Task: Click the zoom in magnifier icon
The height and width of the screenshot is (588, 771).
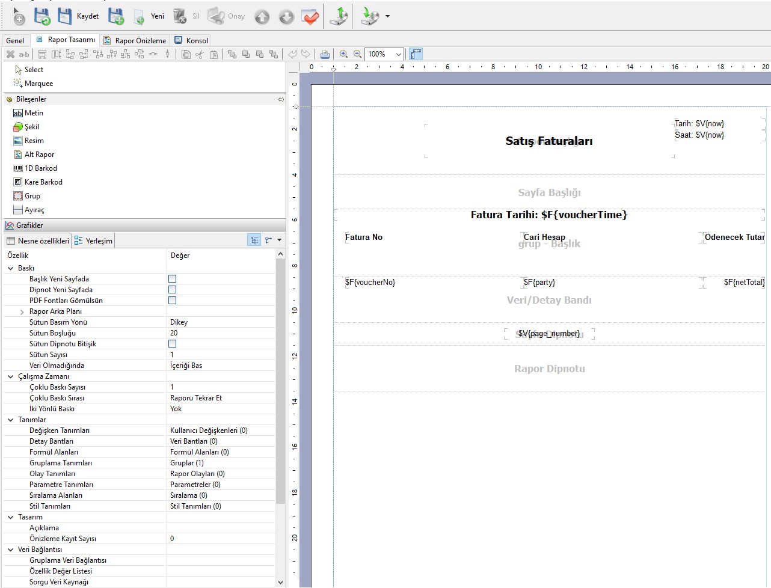Action: 343,54
